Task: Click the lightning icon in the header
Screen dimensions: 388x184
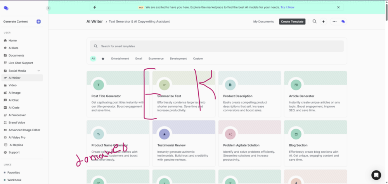Action: 324,22
